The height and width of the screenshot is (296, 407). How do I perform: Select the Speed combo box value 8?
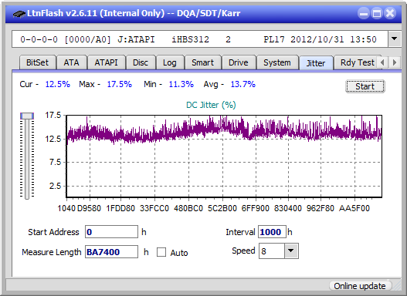pos(272,251)
